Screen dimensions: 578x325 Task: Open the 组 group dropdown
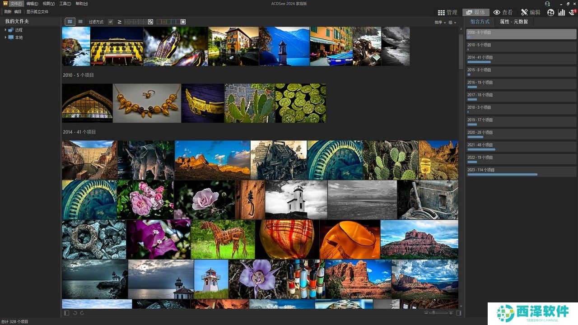[x=452, y=22]
